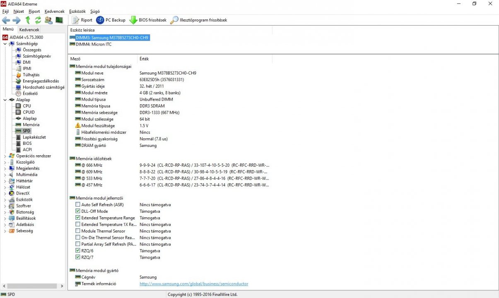Expand Háttértár tree node

coord(5,181)
